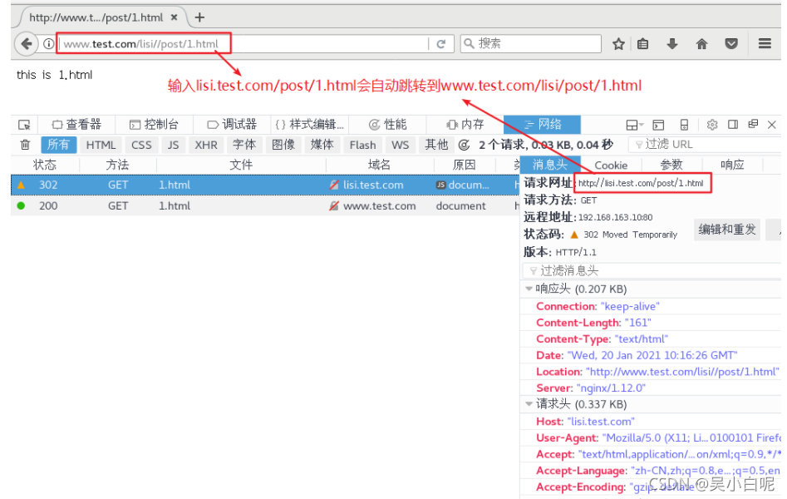The width and height of the screenshot is (787, 499).
Task: Toggle the 所有 filter button
Action: click(58, 145)
